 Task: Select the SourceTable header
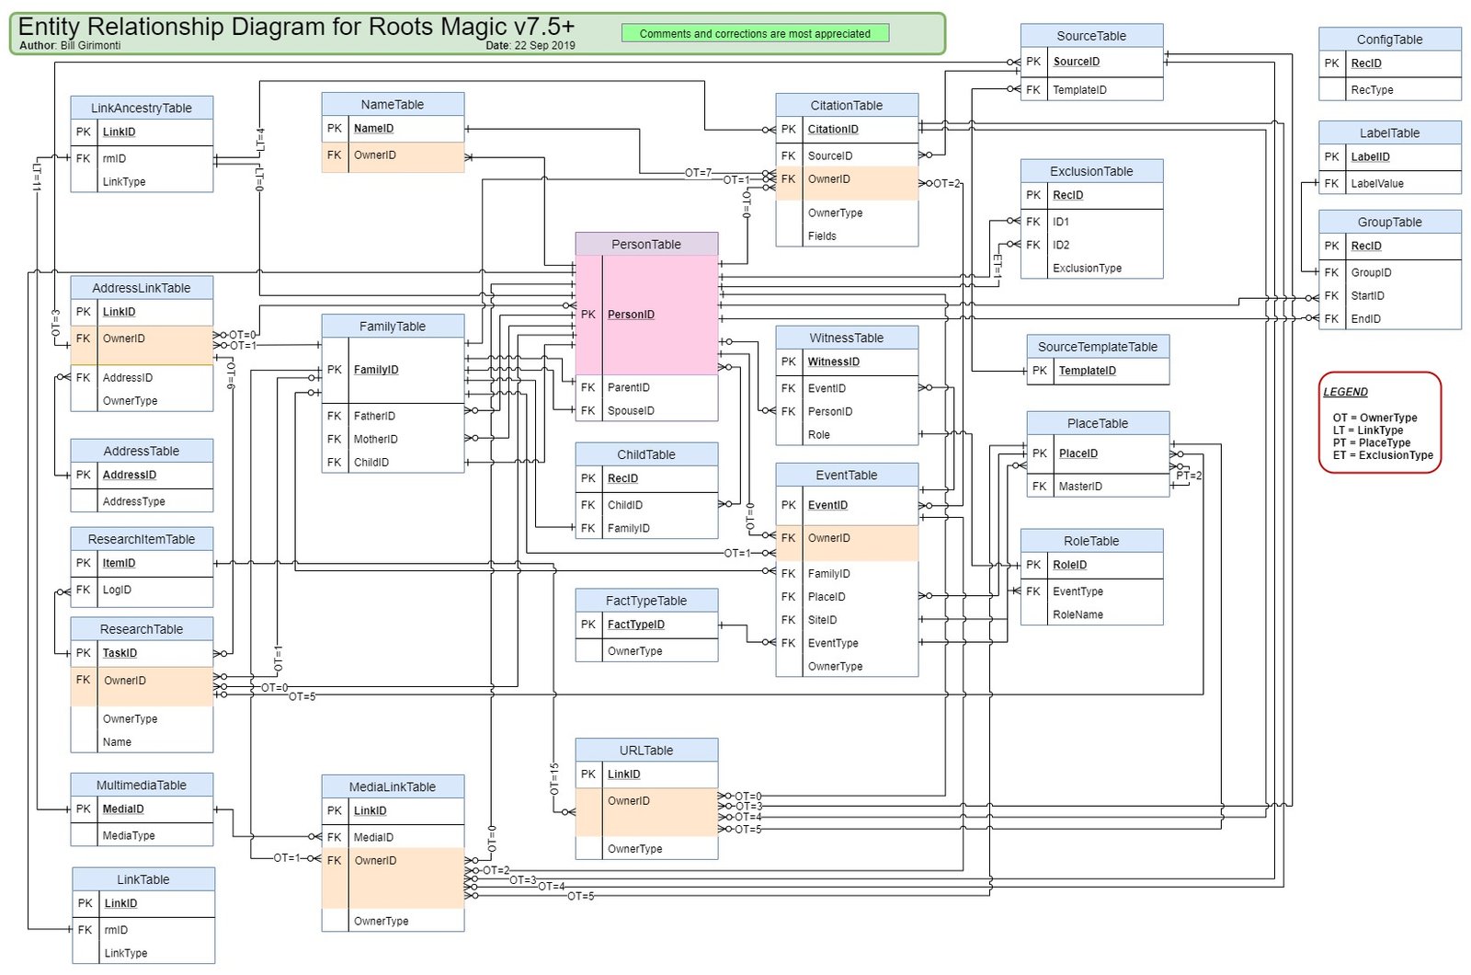pyautogui.click(x=1091, y=36)
